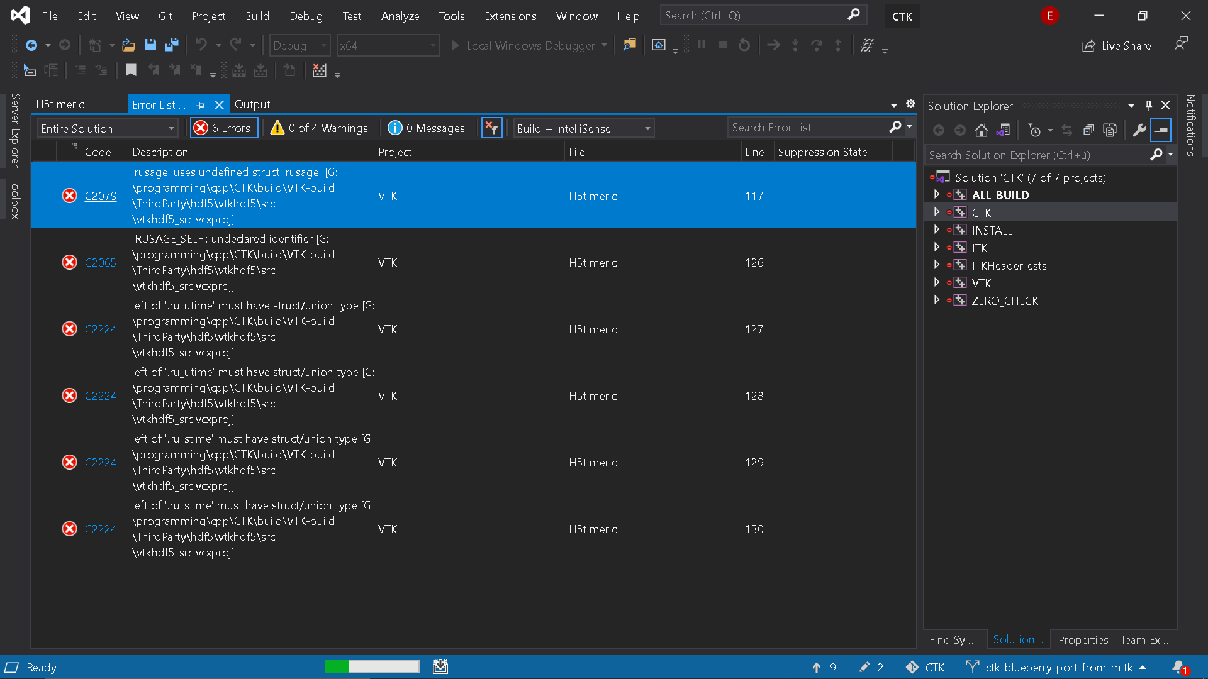Toggle the 0 Messages filter

427,128
